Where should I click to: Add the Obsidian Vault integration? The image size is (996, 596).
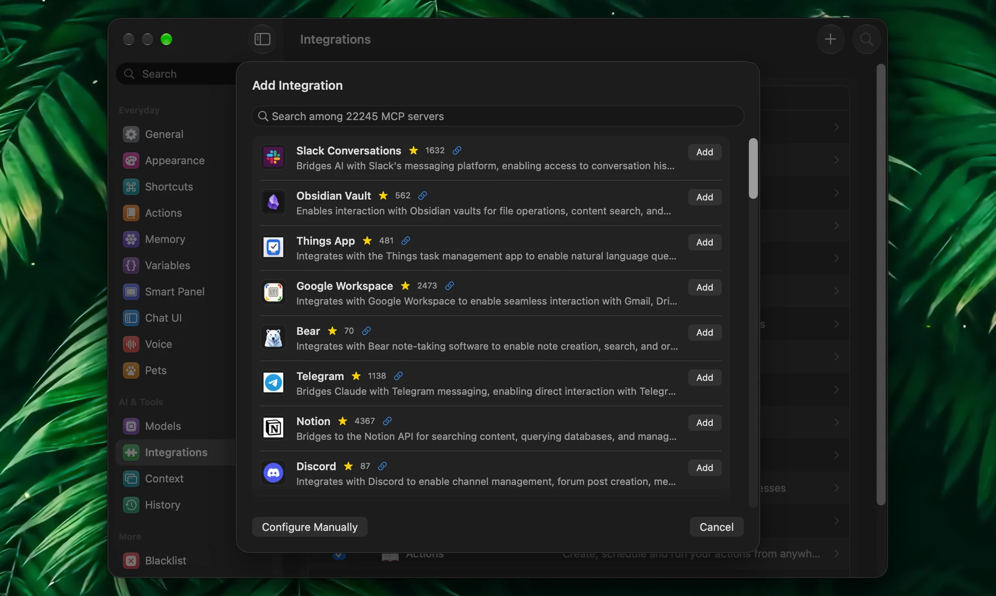click(x=704, y=197)
